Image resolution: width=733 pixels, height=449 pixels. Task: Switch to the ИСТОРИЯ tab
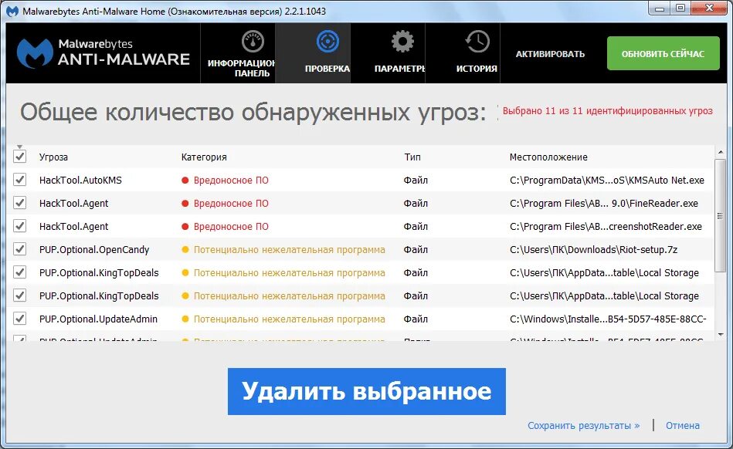click(463, 53)
